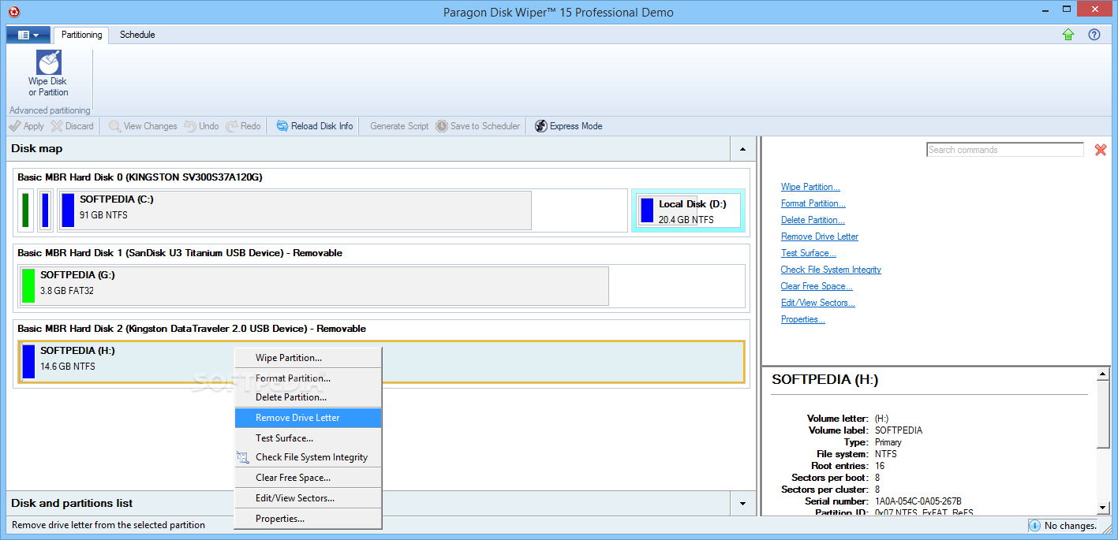Select the green small partition on Disk 0
1118x540 pixels.
[x=25, y=210]
